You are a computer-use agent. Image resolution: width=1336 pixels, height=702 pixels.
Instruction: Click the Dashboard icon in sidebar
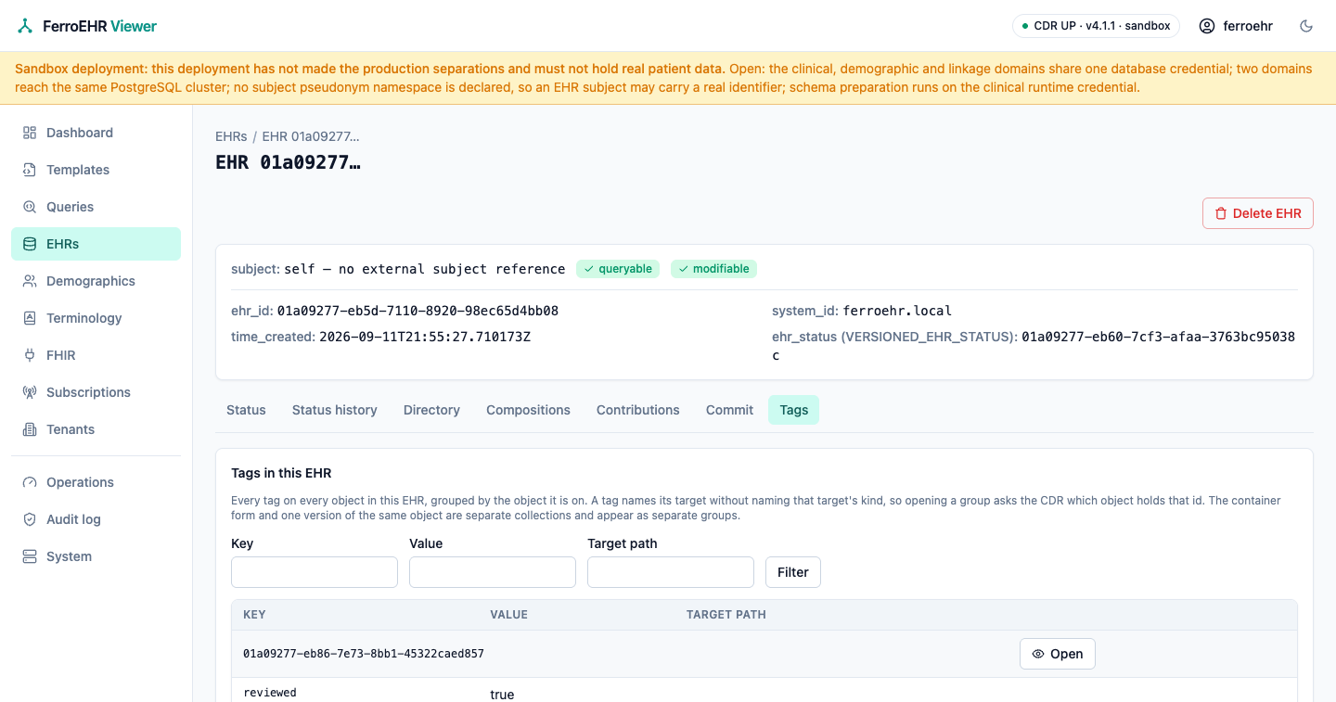(x=30, y=133)
